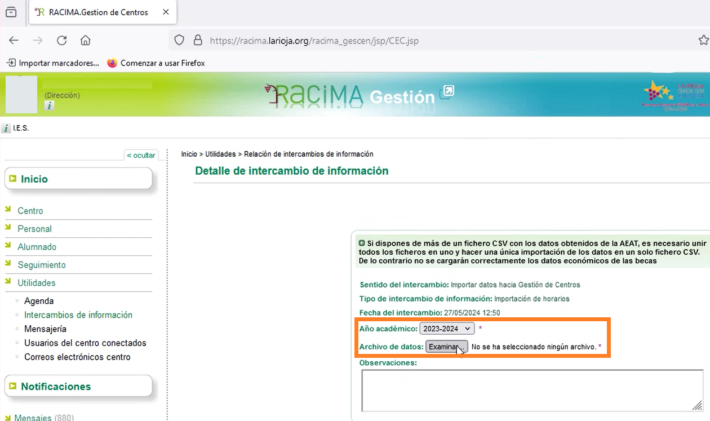
Task: Open Mensajes (880) notifications
Action: tap(44, 418)
